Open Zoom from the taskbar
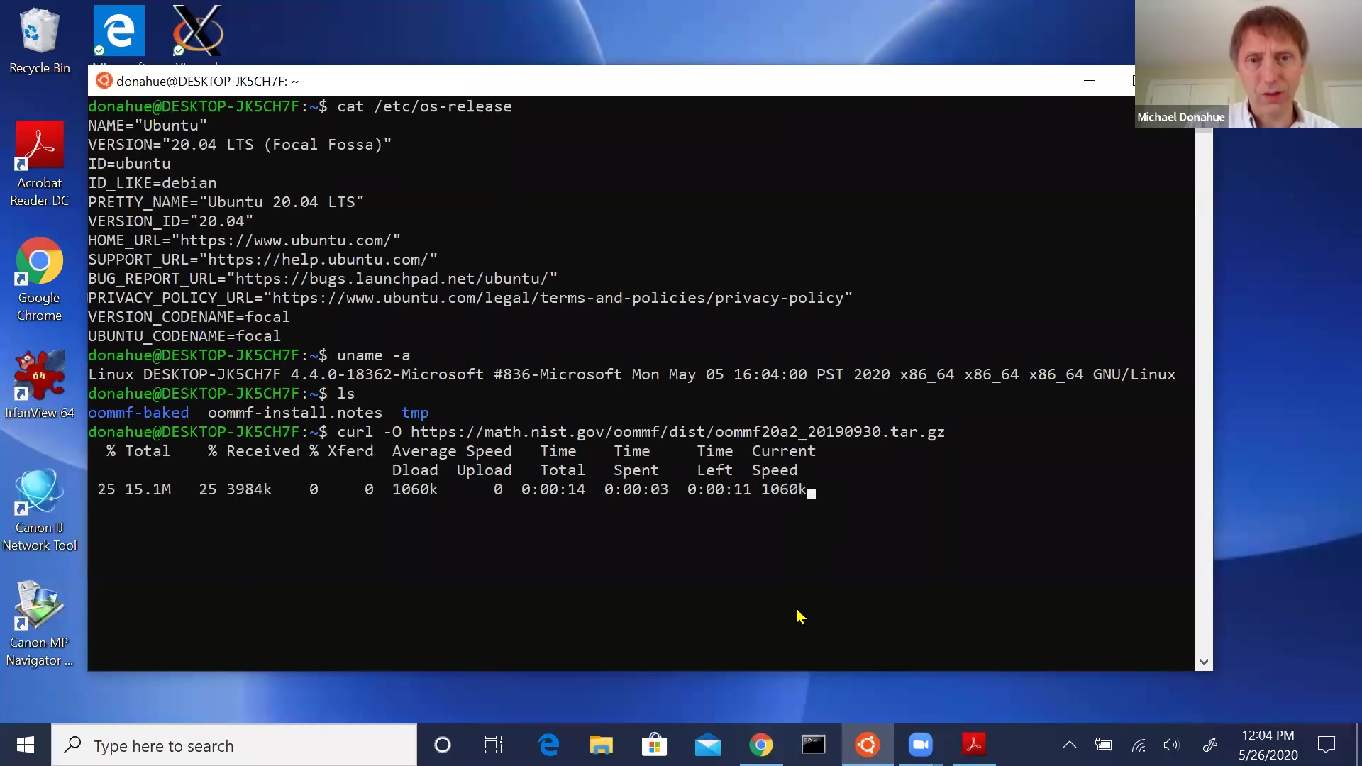Image resolution: width=1362 pixels, height=766 pixels. [920, 745]
